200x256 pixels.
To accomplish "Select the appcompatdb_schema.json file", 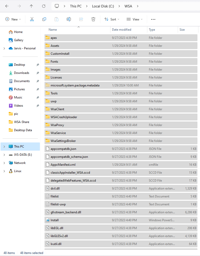I will coord(121,157).
